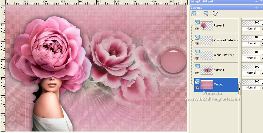Click the Raster 2 layer type icon
This screenshot has height=133, width=263.
tap(197, 22)
